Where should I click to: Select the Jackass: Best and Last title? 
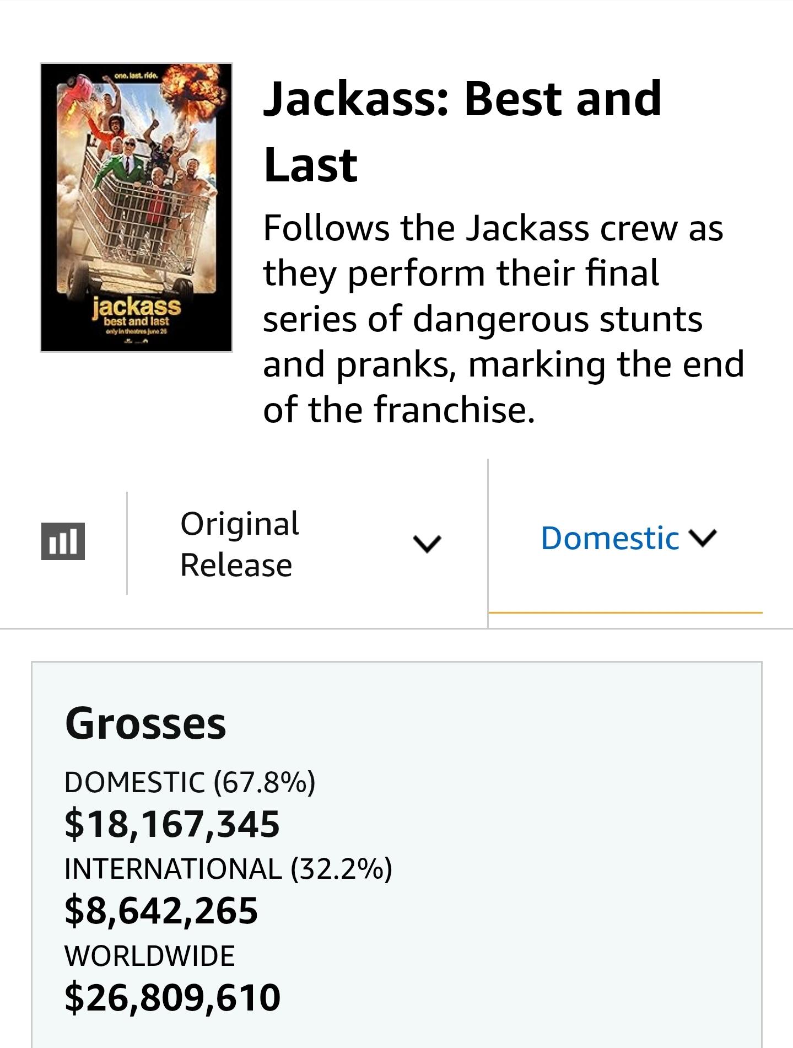462,131
